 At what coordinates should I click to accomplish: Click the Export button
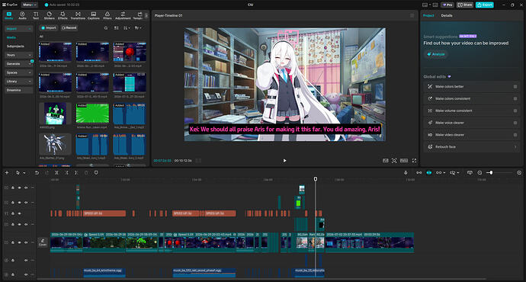(x=484, y=5)
